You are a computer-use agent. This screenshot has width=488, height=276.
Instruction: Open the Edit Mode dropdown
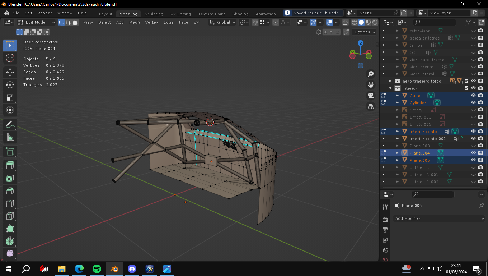coord(37,22)
